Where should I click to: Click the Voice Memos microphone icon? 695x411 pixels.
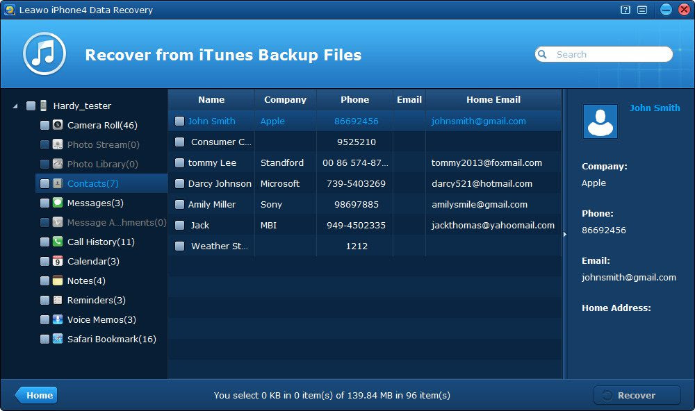58,320
